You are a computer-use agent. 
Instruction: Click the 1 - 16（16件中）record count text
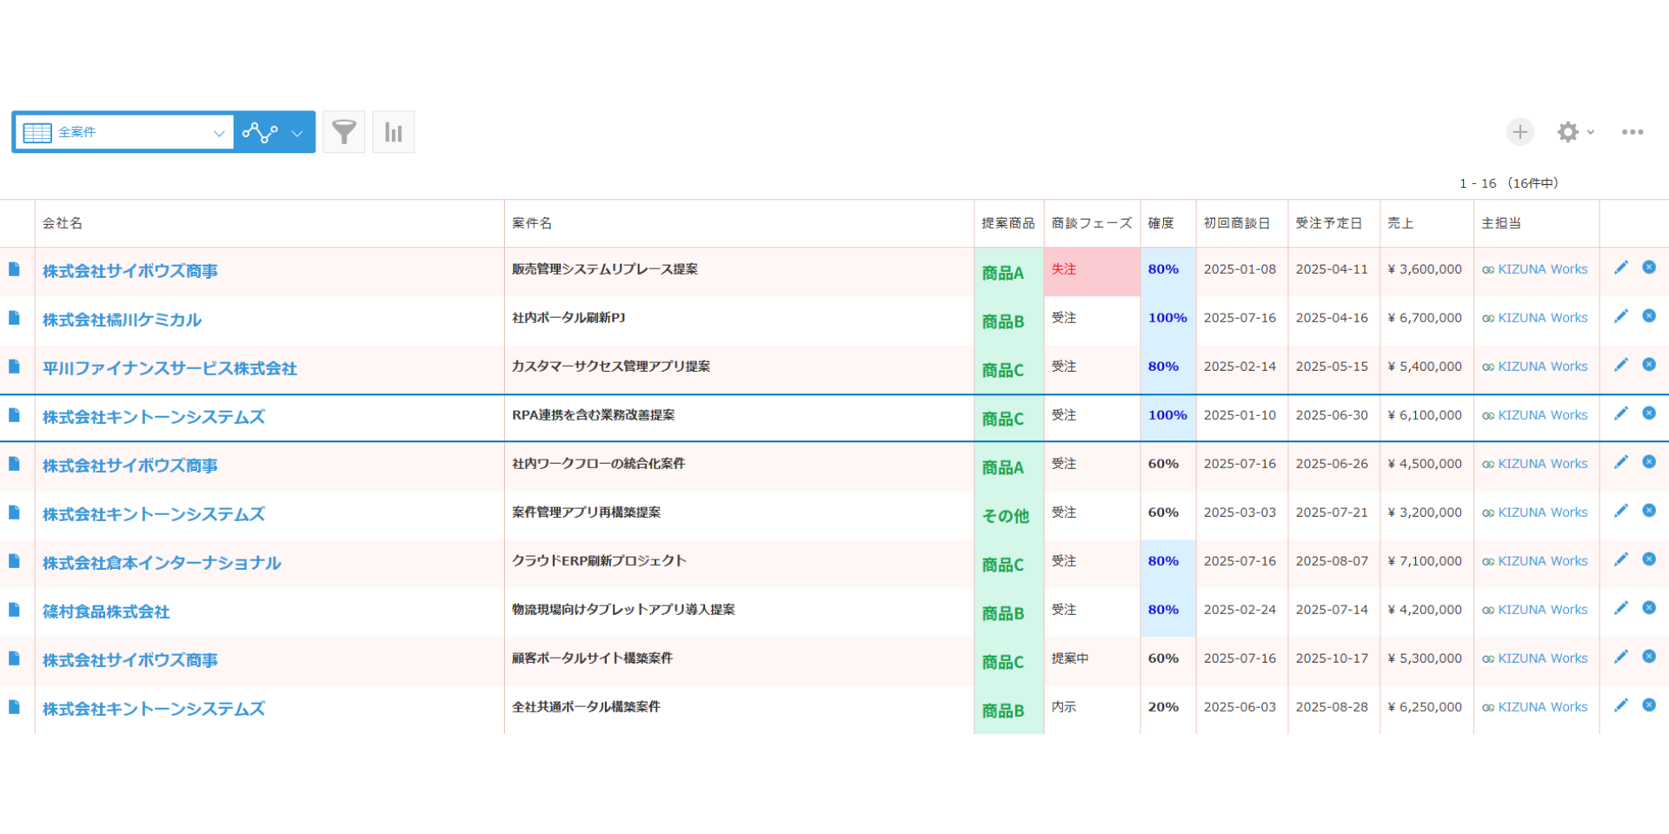click(x=1507, y=183)
